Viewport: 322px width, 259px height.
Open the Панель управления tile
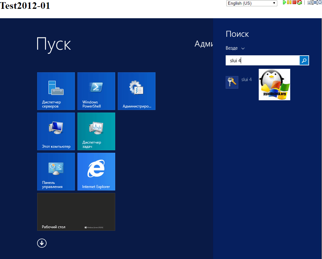(x=56, y=172)
